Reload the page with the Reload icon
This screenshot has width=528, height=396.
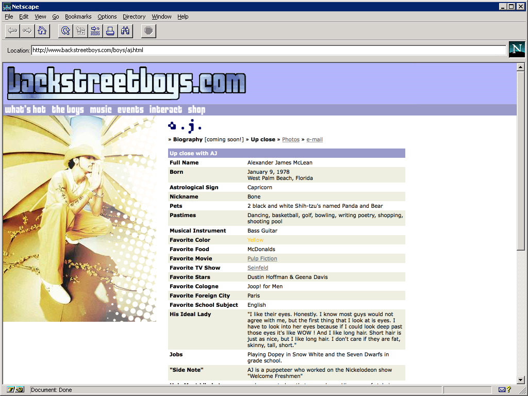point(65,31)
